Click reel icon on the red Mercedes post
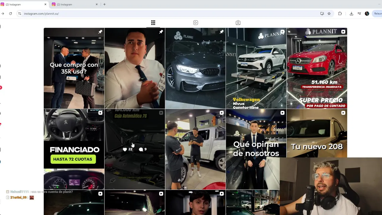 click(343, 32)
